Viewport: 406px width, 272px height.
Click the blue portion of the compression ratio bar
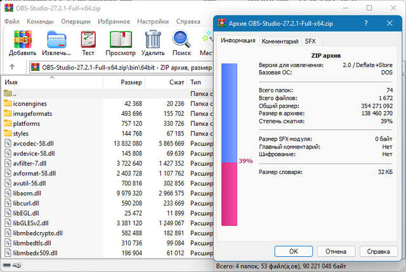click(x=229, y=113)
